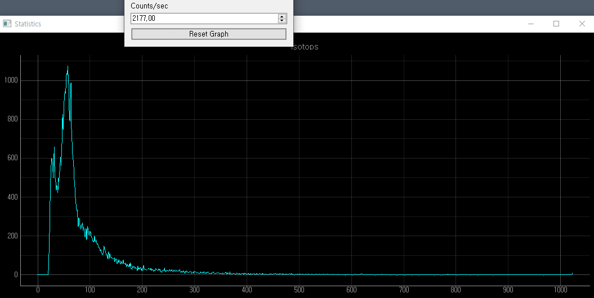Click the x-axis tick label 100
594x298 pixels.
(90, 290)
